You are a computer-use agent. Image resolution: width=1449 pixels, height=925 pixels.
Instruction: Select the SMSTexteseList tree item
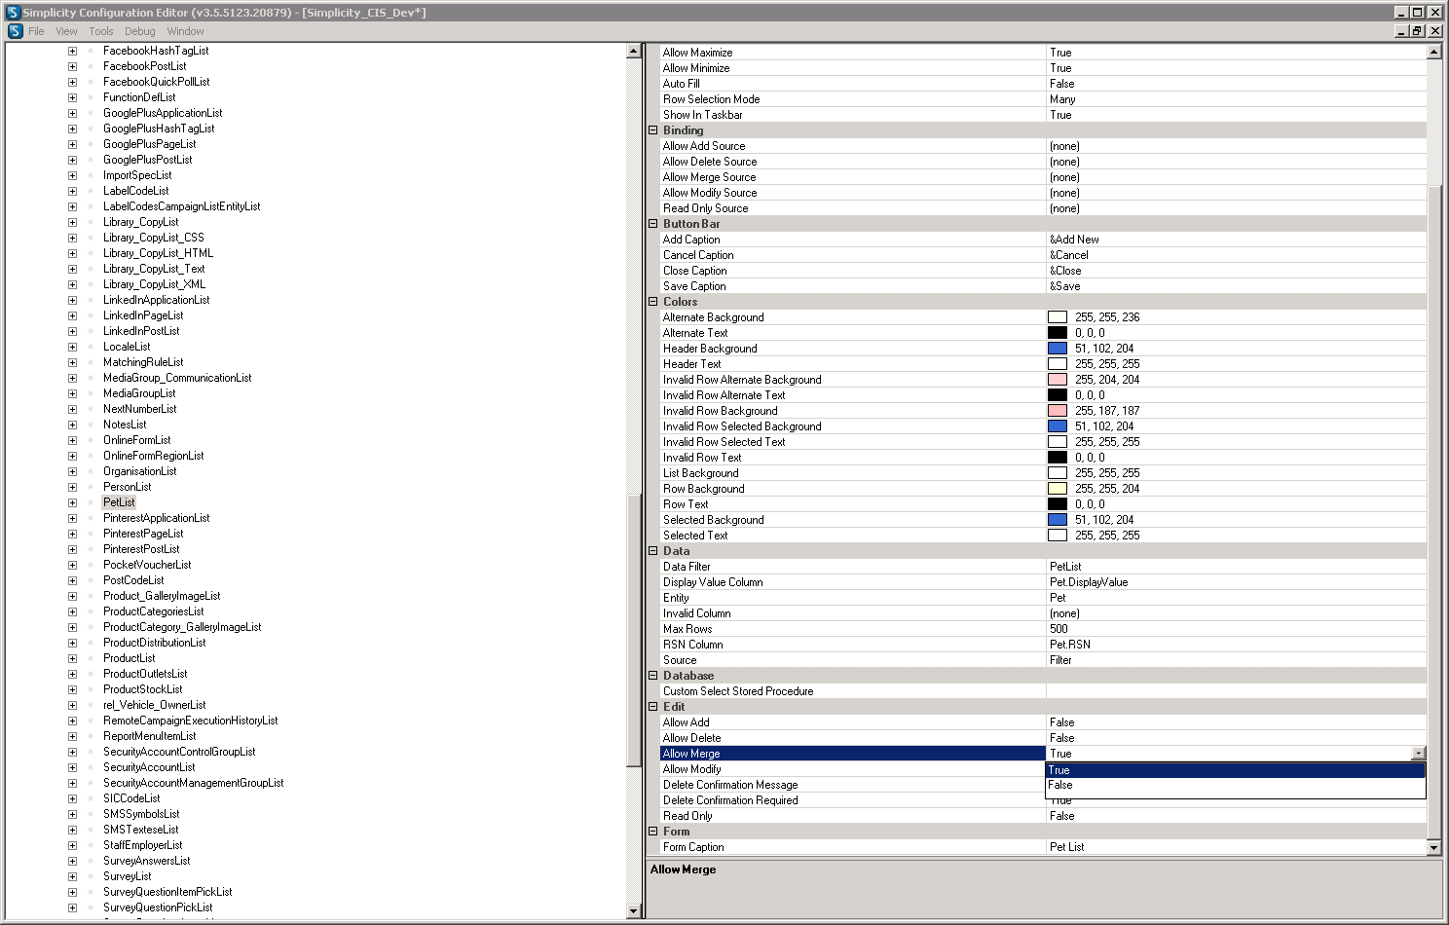click(141, 830)
